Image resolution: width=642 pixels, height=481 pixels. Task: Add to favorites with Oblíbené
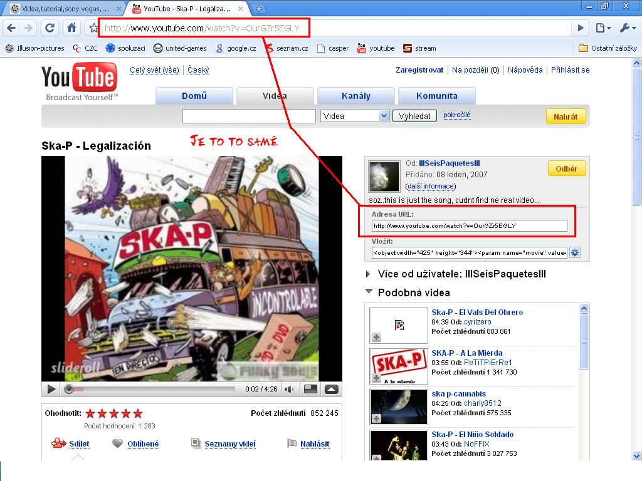click(x=143, y=444)
